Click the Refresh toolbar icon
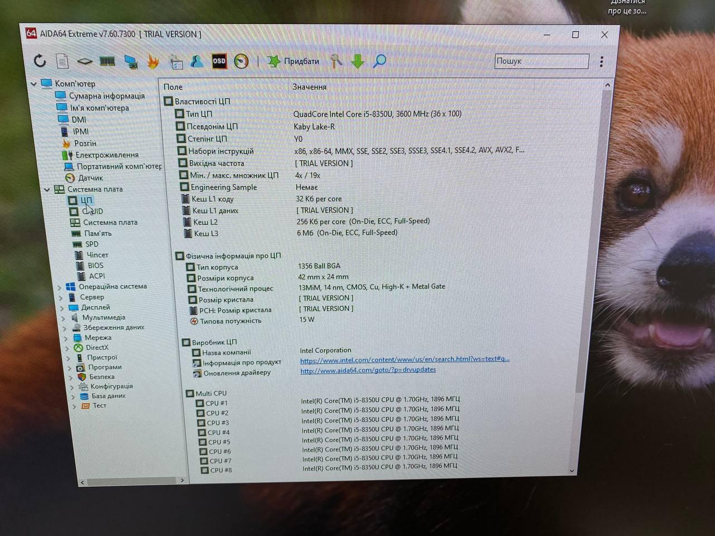This screenshot has height=536, width=715. [x=40, y=60]
